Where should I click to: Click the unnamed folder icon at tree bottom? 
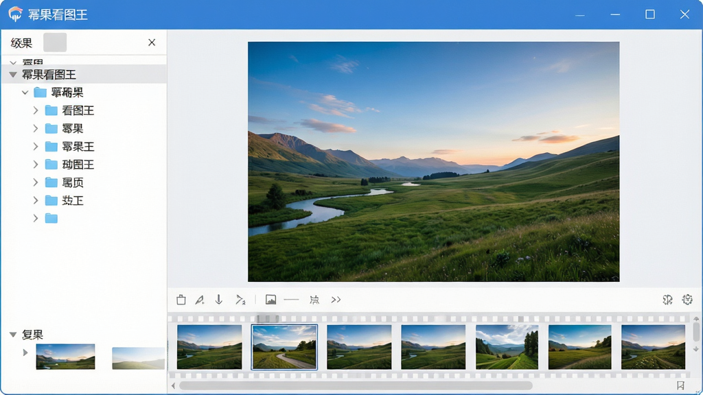[x=51, y=219]
